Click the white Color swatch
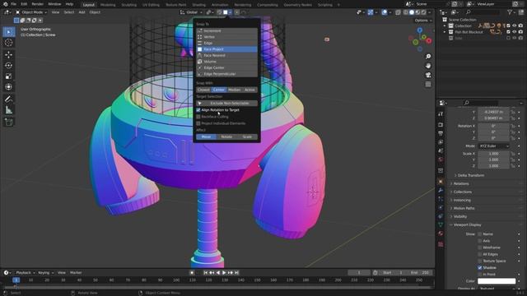Viewport: 527px width, 296px height. click(x=497, y=281)
